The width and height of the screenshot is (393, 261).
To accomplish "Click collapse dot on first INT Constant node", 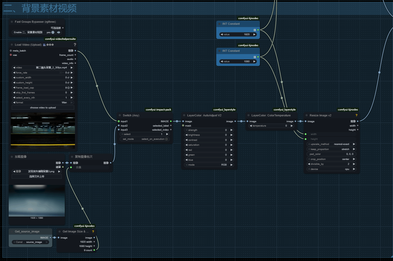I will (x=219, y=24).
